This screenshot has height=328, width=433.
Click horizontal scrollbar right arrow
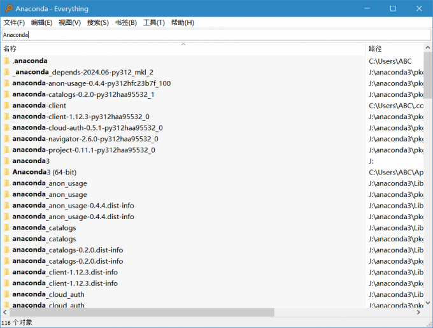[418, 312]
